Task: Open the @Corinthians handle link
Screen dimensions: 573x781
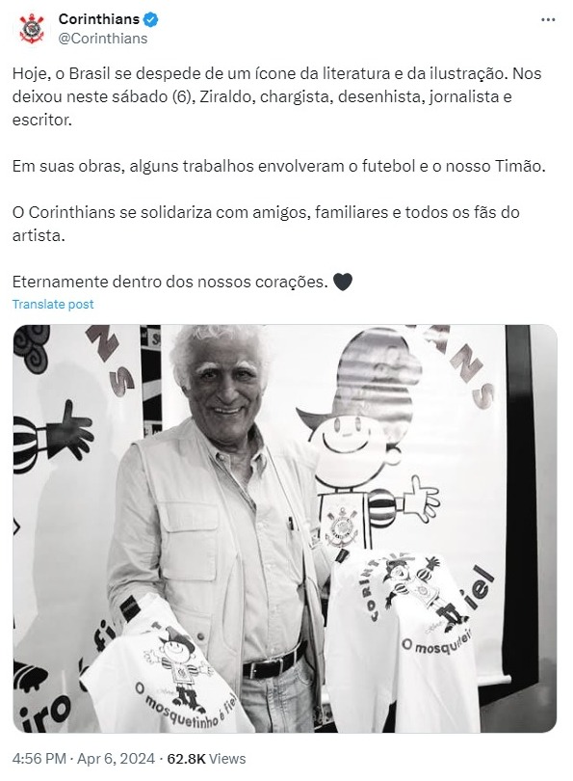Action: pos(103,39)
